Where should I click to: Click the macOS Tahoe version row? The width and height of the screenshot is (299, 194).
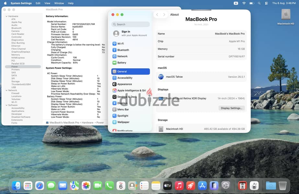tap(201, 77)
